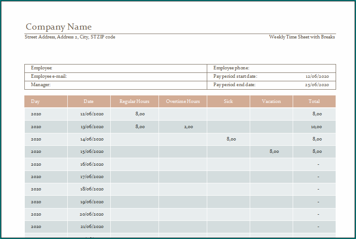This screenshot has height=239, width=356.
Task: Click the empty sick cell for 17/06/2020
Action: coord(228,177)
